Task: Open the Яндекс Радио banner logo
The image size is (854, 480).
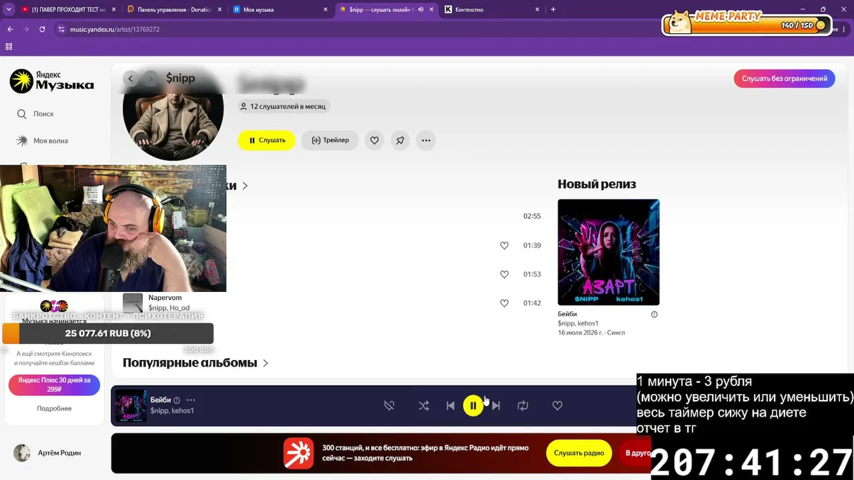Action: [298, 453]
